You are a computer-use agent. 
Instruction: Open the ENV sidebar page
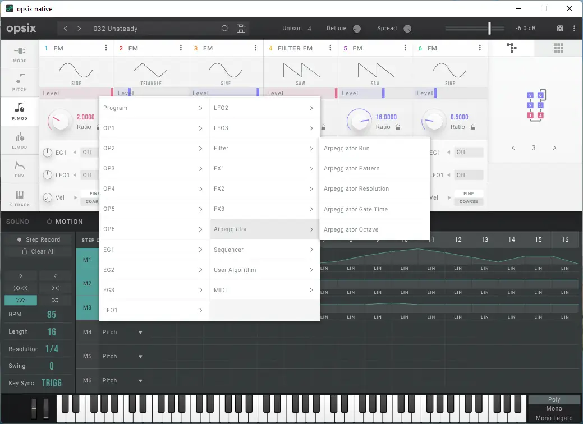pos(19,169)
